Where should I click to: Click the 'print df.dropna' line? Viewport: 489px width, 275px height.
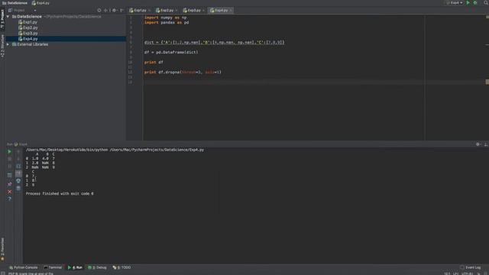pyautogui.click(x=183, y=73)
